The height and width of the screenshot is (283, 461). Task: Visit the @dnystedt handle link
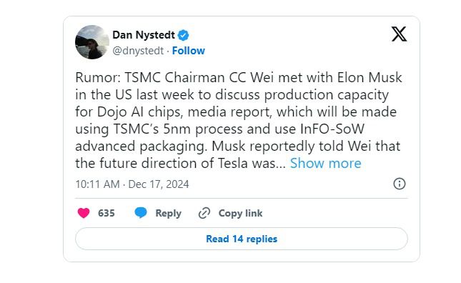[138, 51]
